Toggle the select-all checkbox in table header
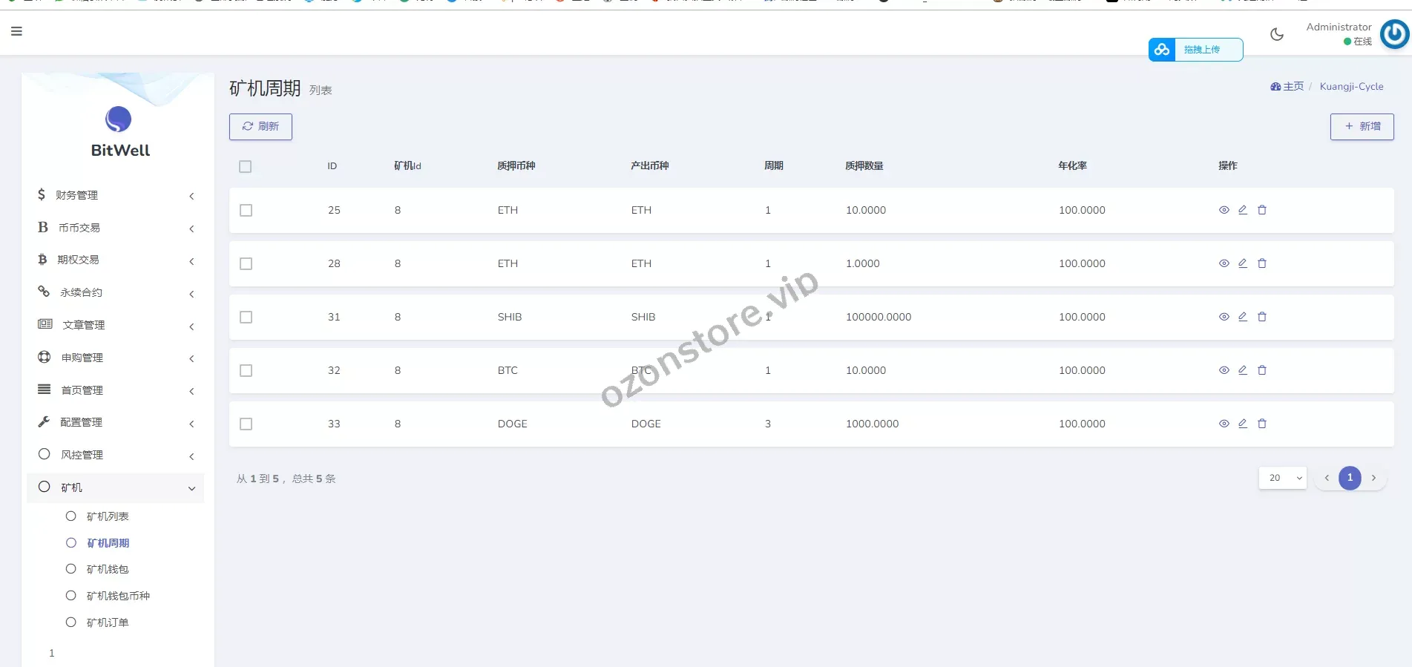The image size is (1412, 667). 246,167
